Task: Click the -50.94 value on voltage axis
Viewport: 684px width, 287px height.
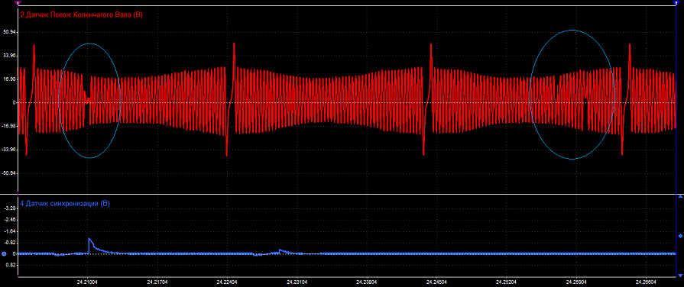Action: point(8,173)
